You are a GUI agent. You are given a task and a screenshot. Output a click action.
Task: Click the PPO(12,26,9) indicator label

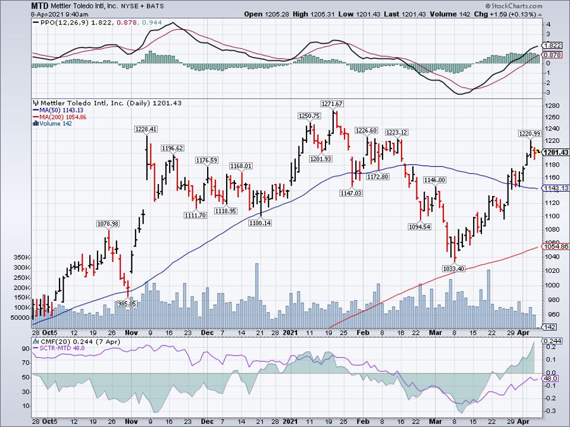(64, 23)
